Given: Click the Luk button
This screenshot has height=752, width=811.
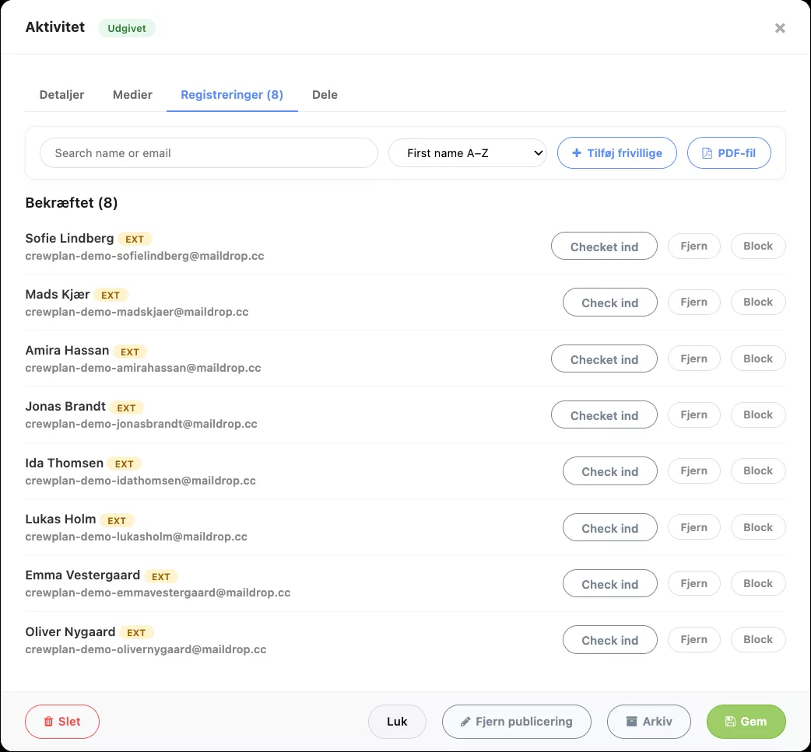Looking at the screenshot, I should click(397, 722).
